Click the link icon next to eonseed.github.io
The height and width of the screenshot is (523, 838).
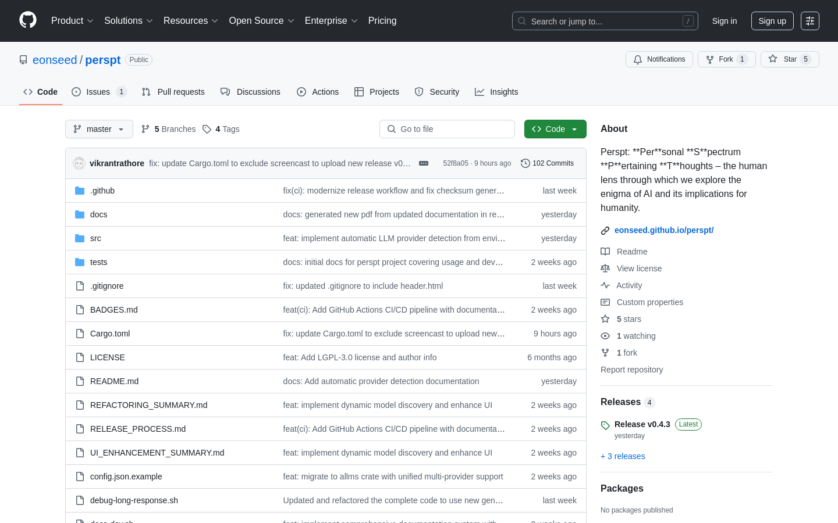pyautogui.click(x=605, y=231)
